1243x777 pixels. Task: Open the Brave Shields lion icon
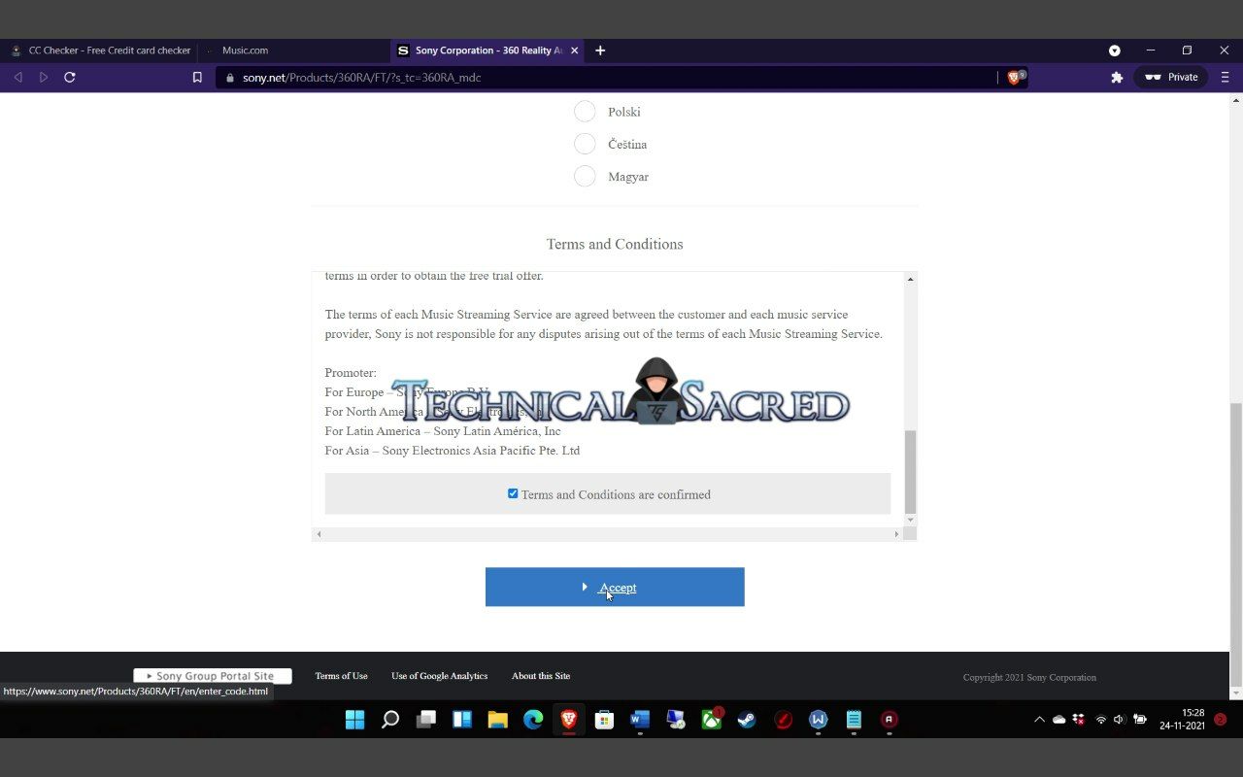point(1015,77)
